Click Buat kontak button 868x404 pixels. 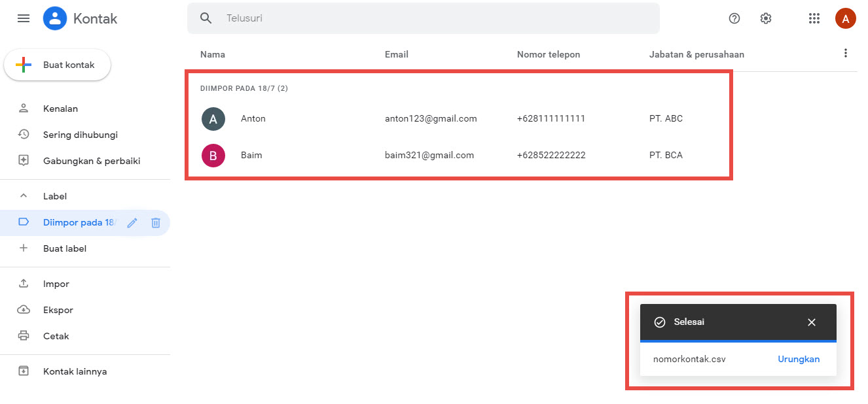click(x=58, y=65)
